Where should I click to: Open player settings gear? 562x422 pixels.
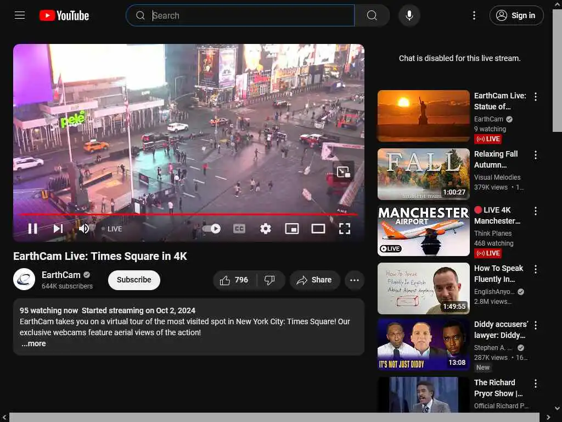[x=265, y=229]
